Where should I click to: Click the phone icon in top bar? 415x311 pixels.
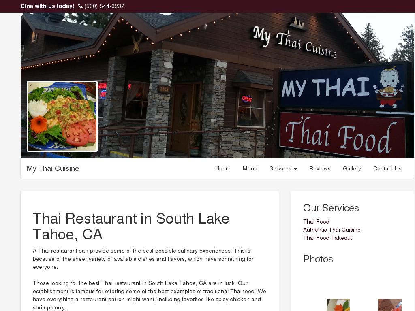click(x=80, y=6)
